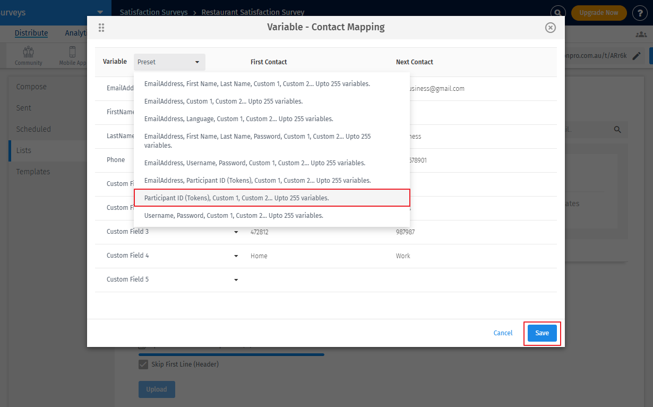The width and height of the screenshot is (653, 407).
Task: Open the help question mark icon
Action: point(640,13)
